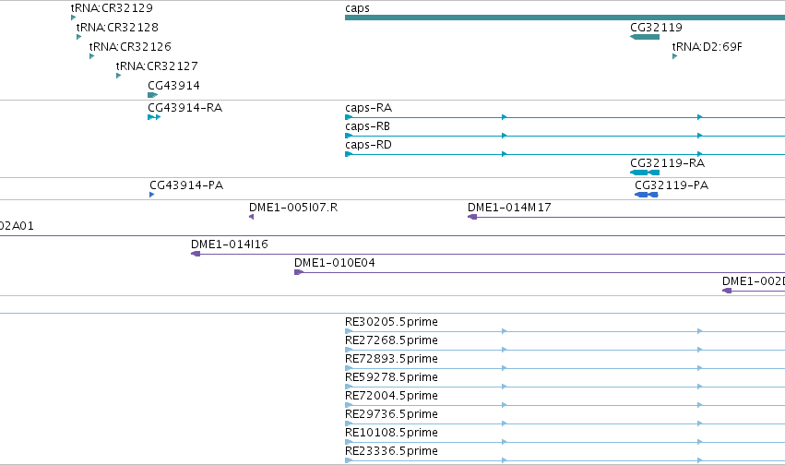Select the DME1-014M17 arrowhead

pyautogui.click(x=472, y=217)
